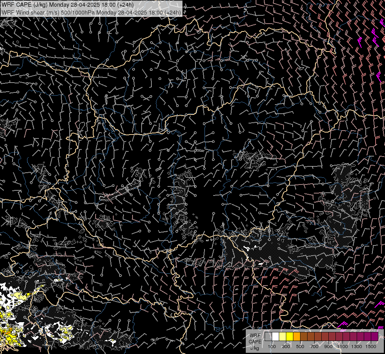This screenshot has width=385, height=354.
Task: Click the legend value 100
Action: pyautogui.click(x=272, y=347)
